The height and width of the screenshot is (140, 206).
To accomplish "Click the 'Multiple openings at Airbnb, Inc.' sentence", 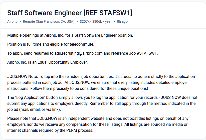I will pyautogui.click(x=70, y=35).
